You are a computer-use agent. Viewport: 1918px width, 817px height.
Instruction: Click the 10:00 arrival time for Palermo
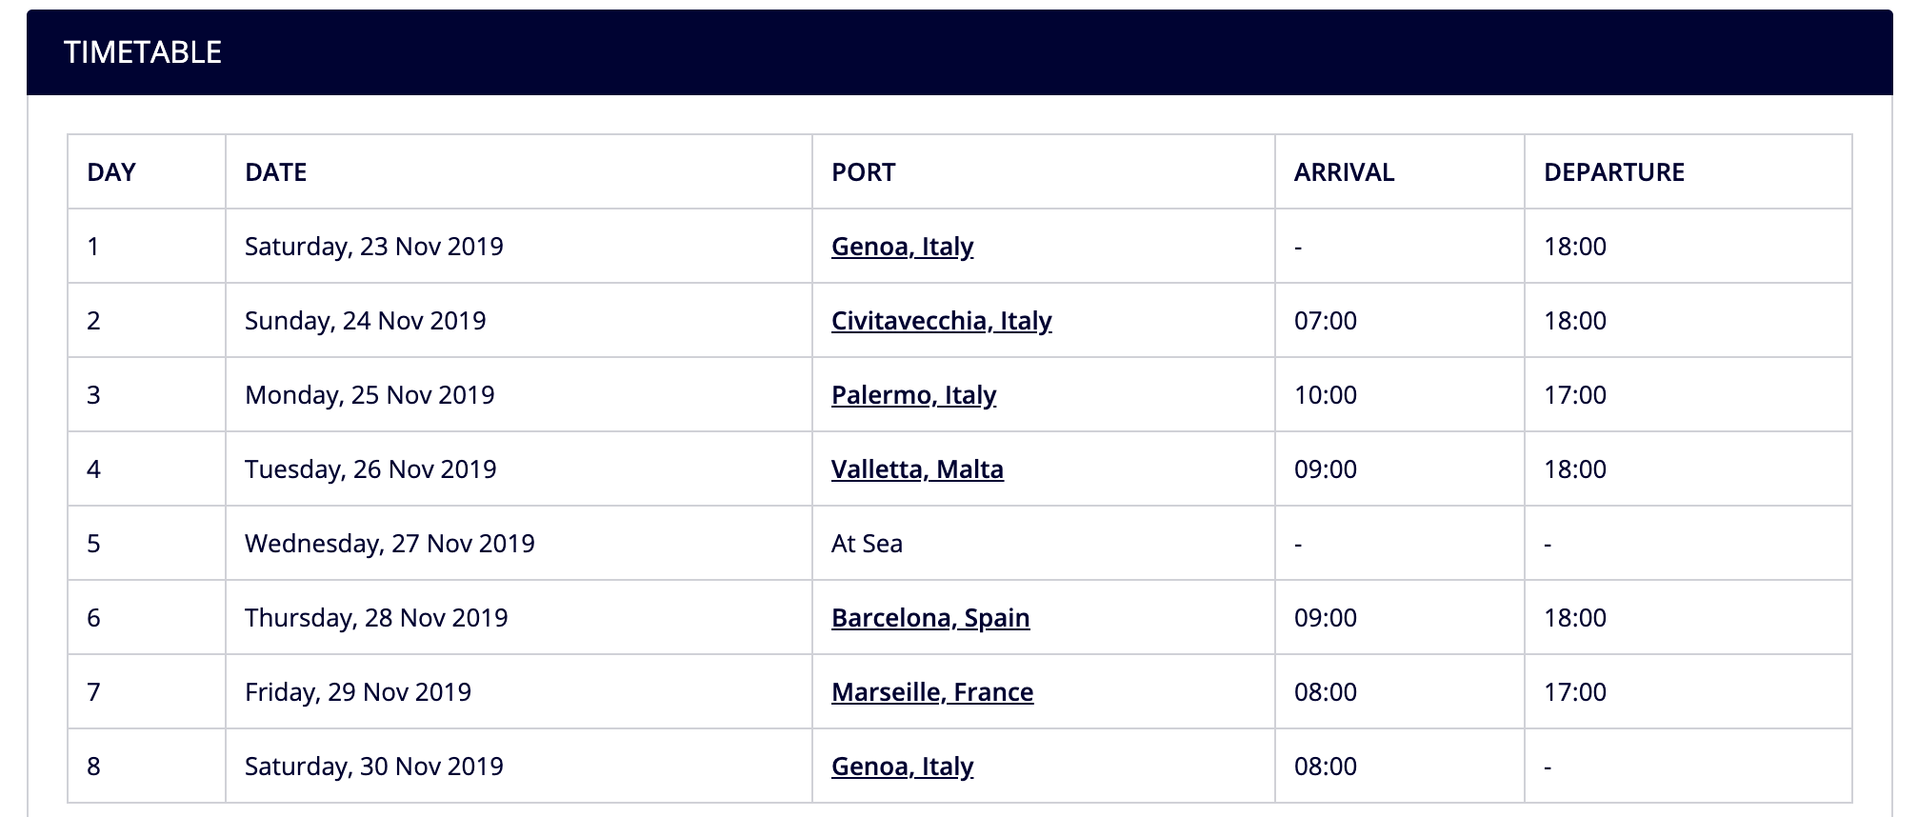pyautogui.click(x=1325, y=395)
